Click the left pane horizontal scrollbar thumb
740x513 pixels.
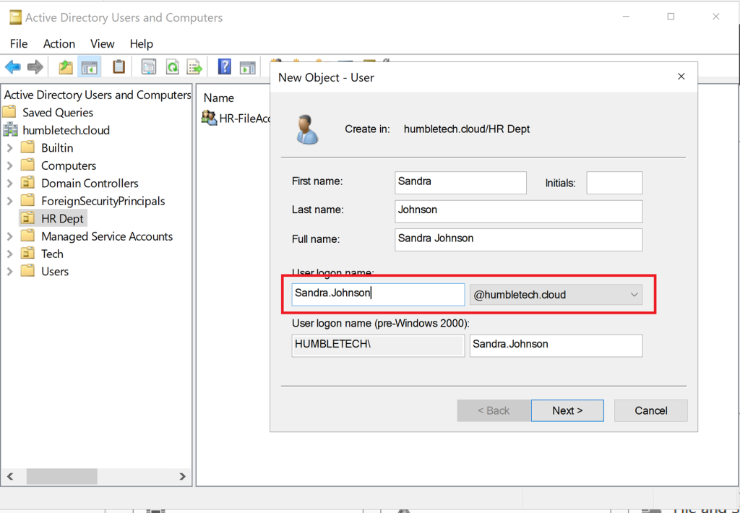click(61, 476)
